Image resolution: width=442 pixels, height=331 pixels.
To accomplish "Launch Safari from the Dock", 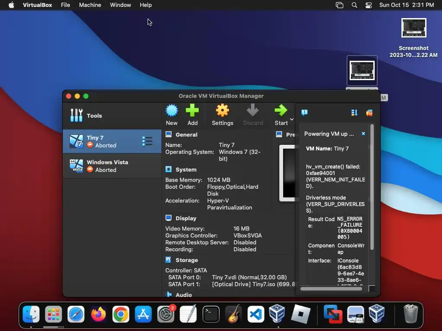I will (x=76, y=314).
